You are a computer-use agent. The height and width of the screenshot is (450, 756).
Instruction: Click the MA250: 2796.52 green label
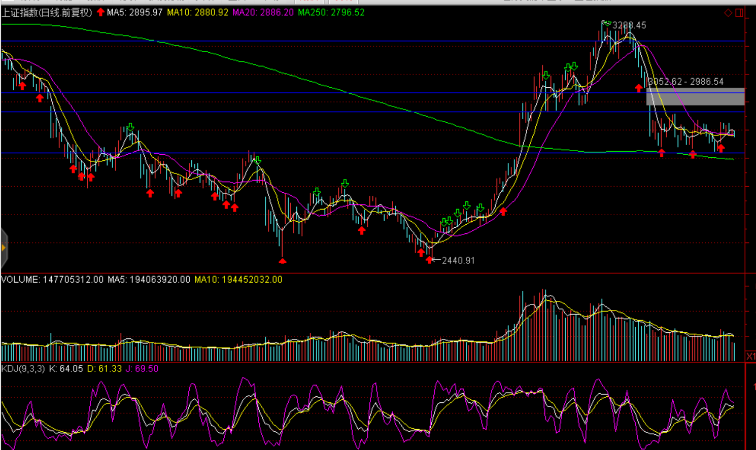pyautogui.click(x=331, y=12)
